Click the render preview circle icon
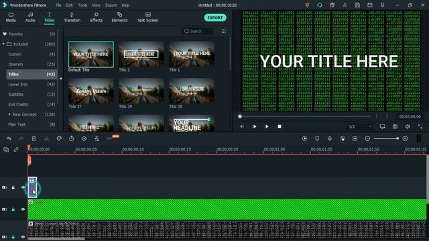 tap(304, 139)
